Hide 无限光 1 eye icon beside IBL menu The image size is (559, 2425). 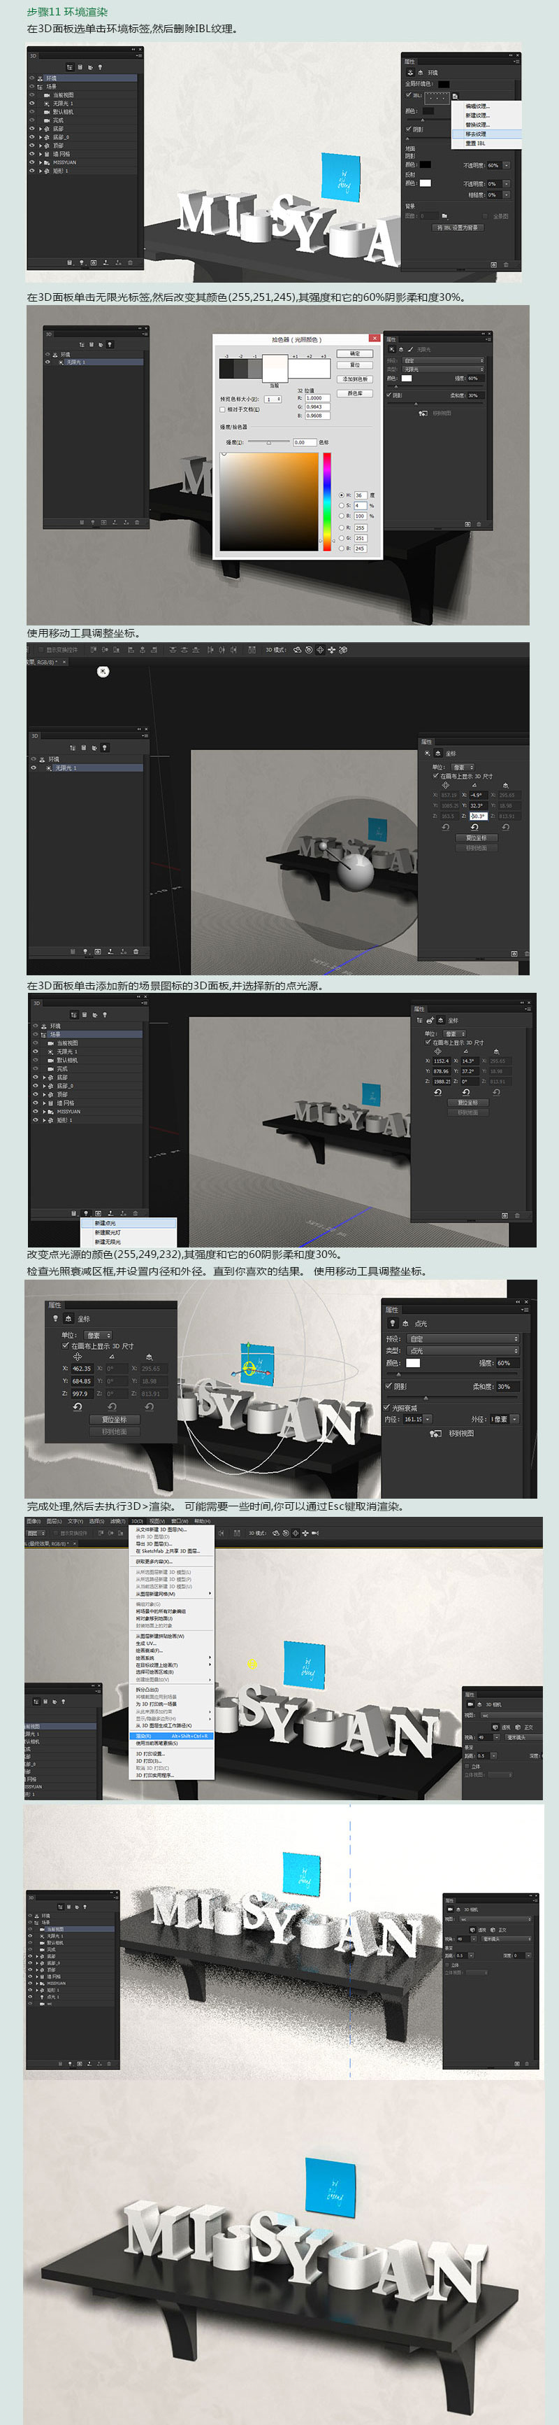tap(32, 104)
